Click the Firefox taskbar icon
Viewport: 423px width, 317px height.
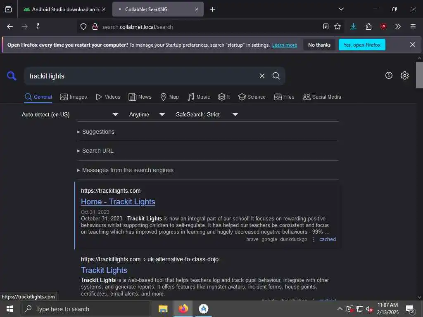point(183,309)
